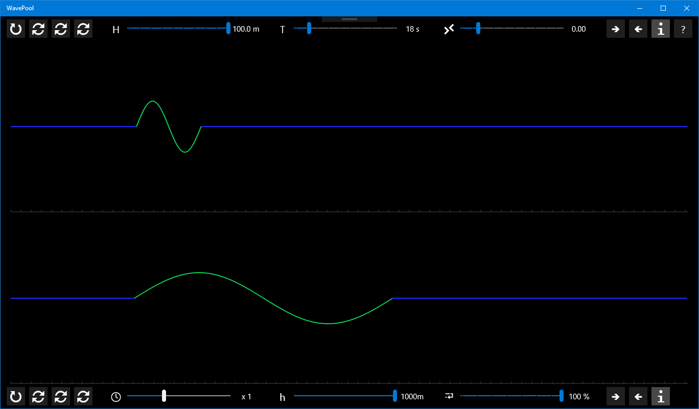Image resolution: width=699 pixels, height=409 pixels.
Task: Click the first double-arrow sync icon in the bottom toolbar
Action: (38, 396)
